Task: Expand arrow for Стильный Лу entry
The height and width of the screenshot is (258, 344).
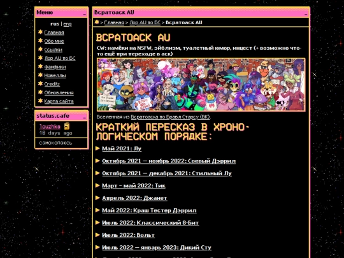Action: point(98,173)
